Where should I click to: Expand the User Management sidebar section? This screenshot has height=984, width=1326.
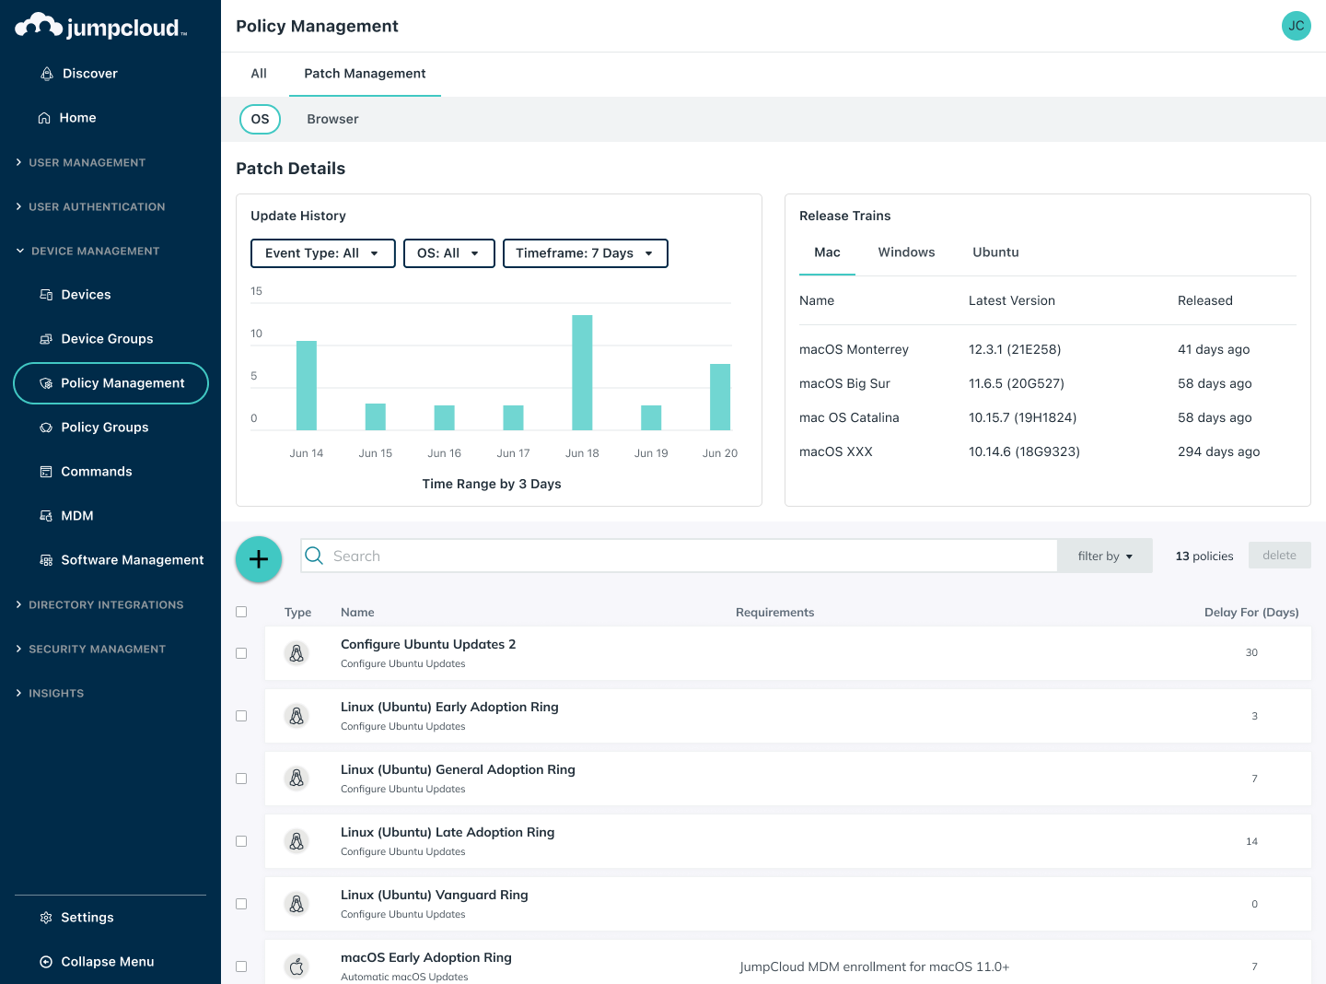[87, 162]
